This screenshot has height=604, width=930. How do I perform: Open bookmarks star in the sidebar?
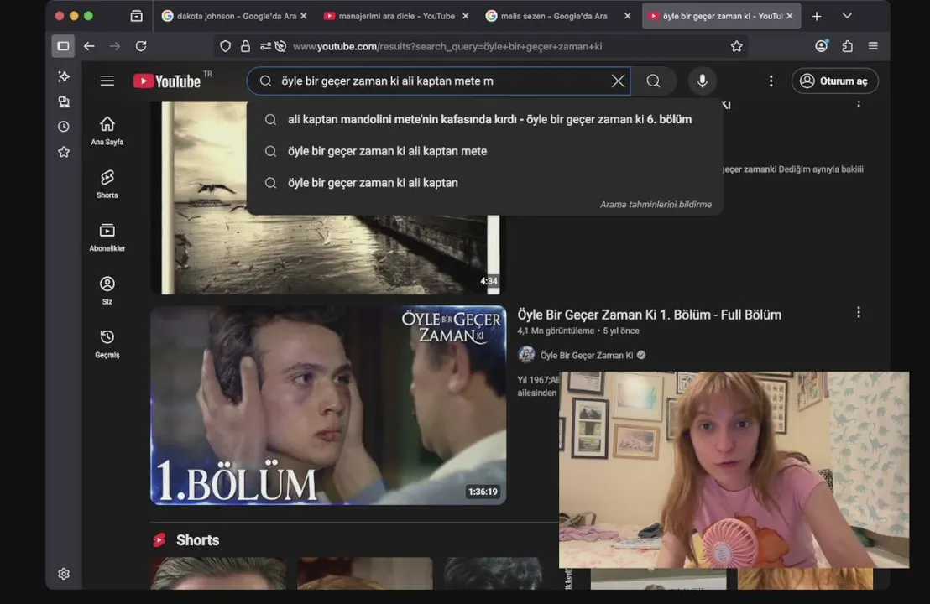coord(64,153)
